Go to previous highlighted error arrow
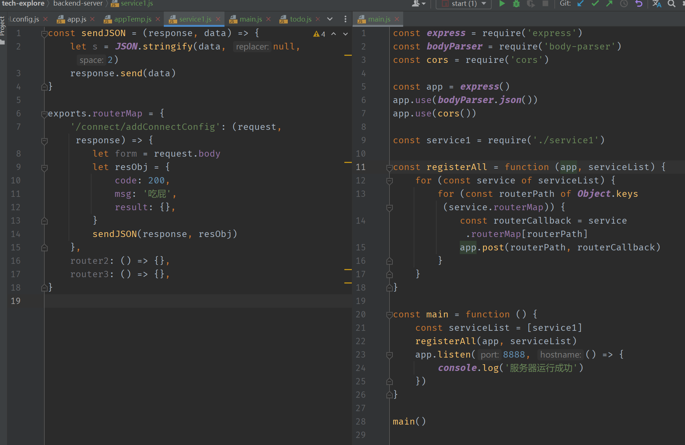 pyautogui.click(x=334, y=34)
